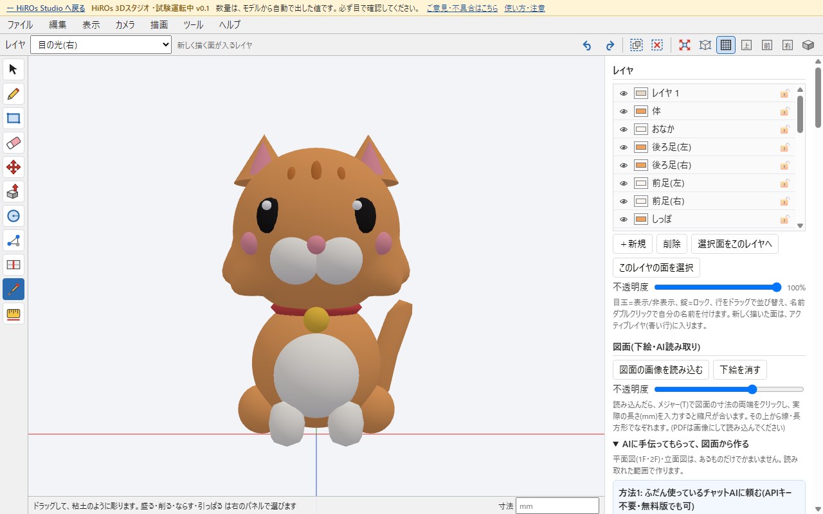Screen dimensions: 823x514
Task: Click the redo arrow
Action: coord(610,45)
